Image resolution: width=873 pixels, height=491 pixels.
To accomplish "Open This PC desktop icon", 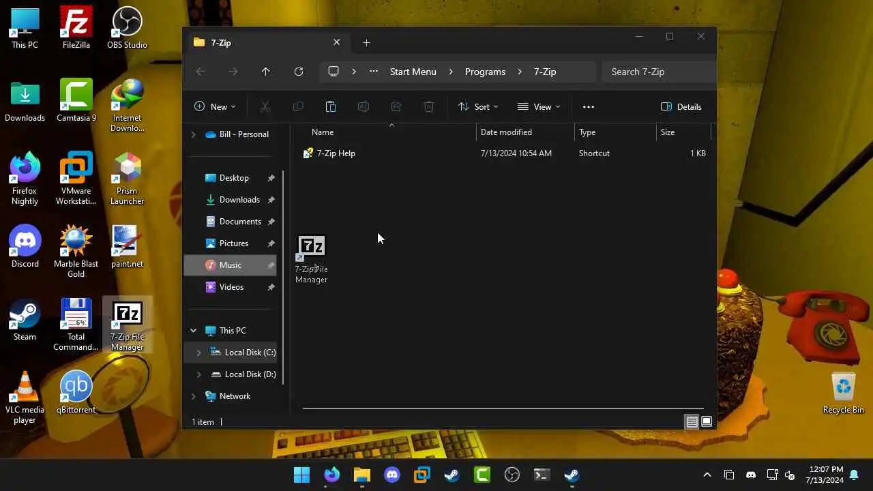I will pos(25,28).
